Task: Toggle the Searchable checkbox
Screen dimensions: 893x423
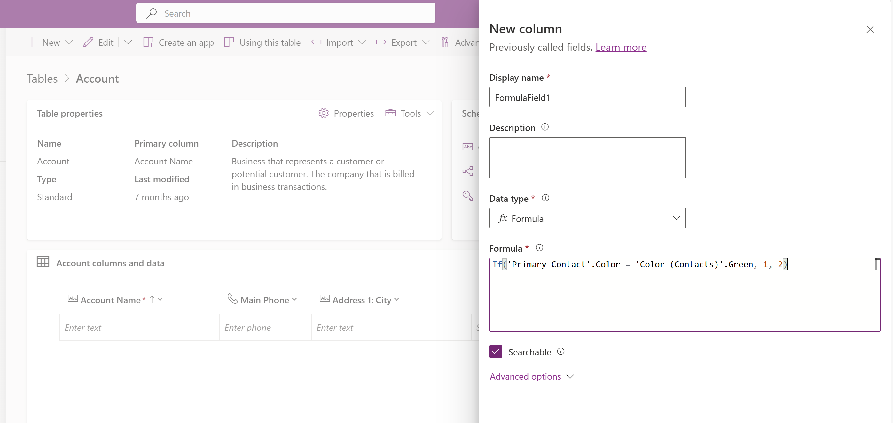Action: pos(495,352)
